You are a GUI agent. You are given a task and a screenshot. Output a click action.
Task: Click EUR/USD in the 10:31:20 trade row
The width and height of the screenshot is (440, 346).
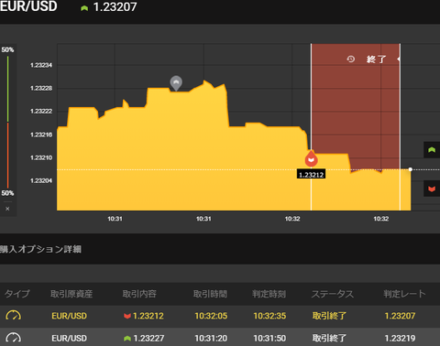point(69,339)
